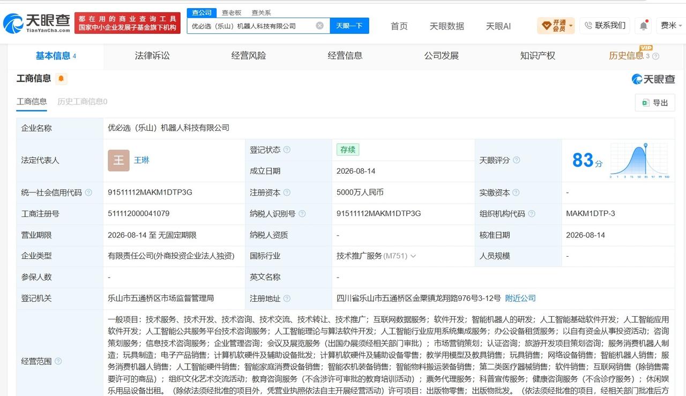Click the TianYanCha logo
This screenshot has height=396, width=686.
36,23
